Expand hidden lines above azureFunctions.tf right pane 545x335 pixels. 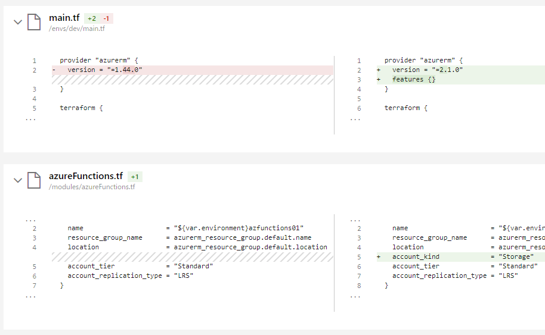point(355,220)
